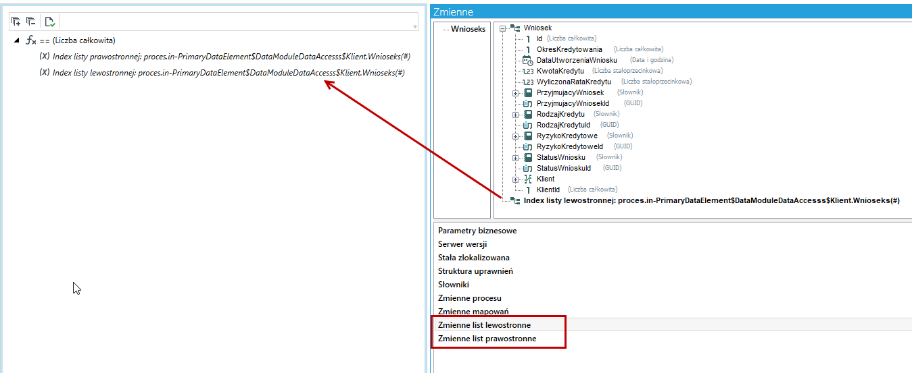The height and width of the screenshot is (373, 912).
Task: Click the GUID icon of RyzykoKredytoweId
Action: tap(528, 146)
